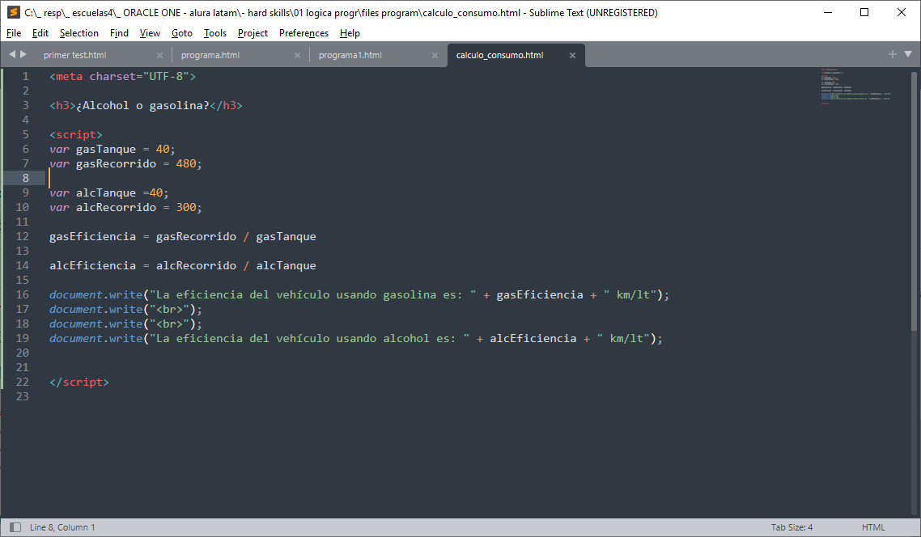
Task: Click alcTanque variable on line 9
Action: (106, 192)
